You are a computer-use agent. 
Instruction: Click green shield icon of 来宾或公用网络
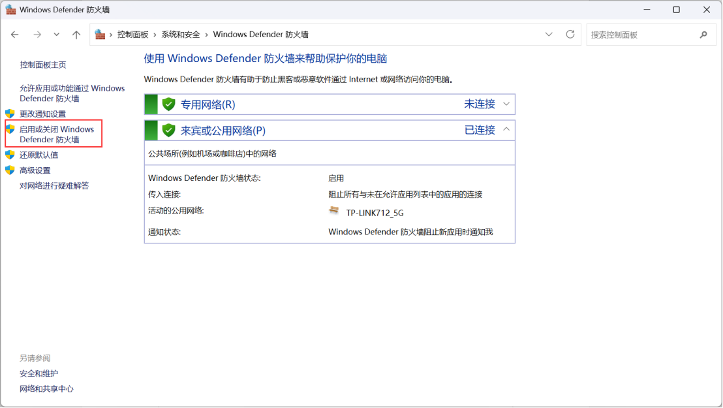tap(169, 130)
